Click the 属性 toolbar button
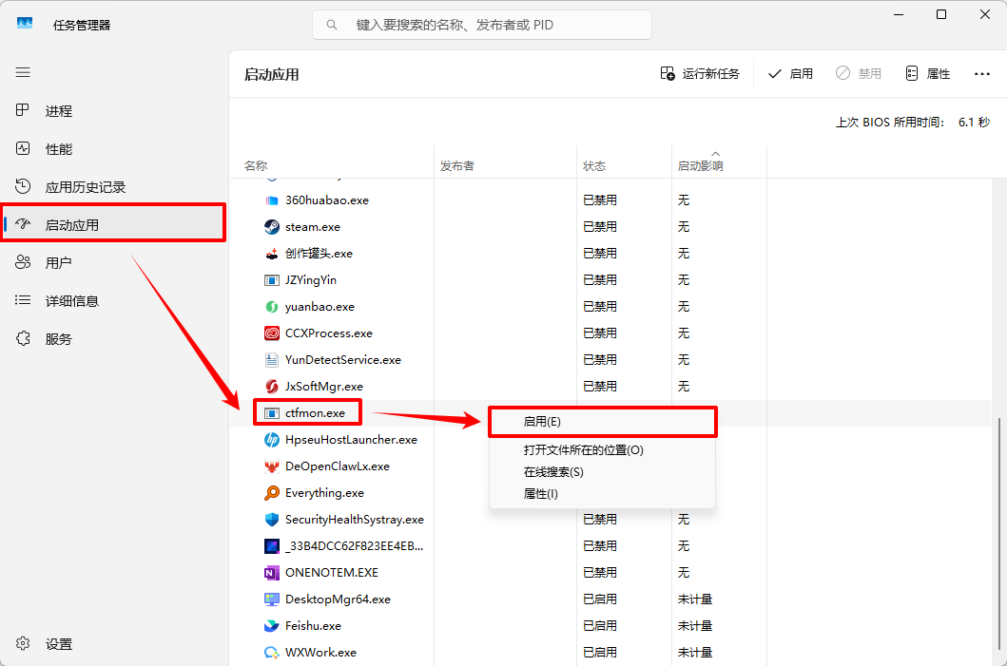The width and height of the screenshot is (1007, 666). coord(928,74)
